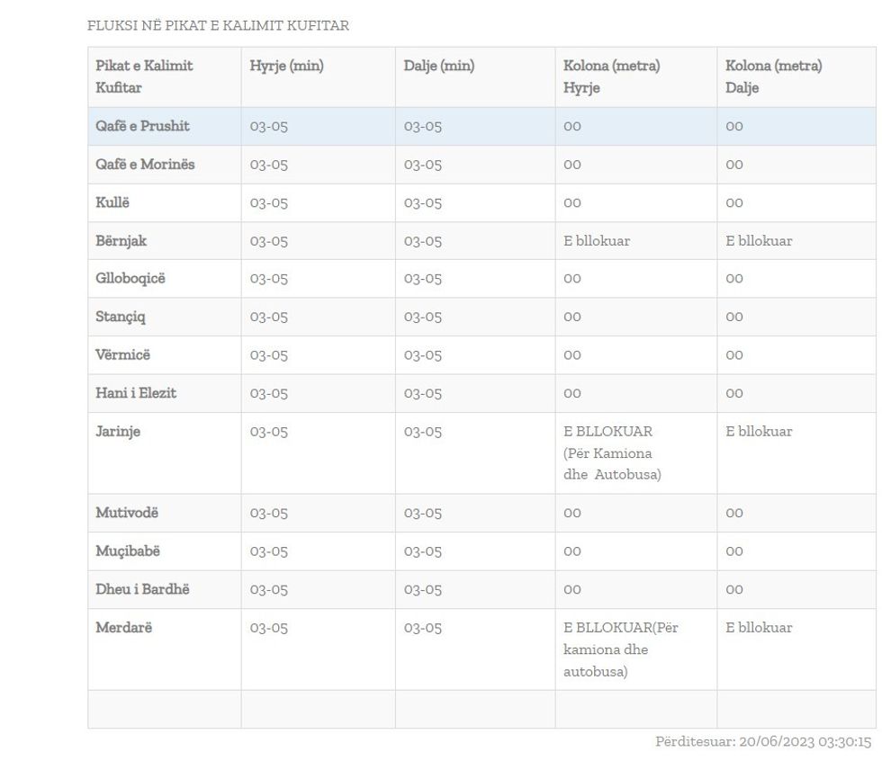Click the Përditesuar timestamp below the table
This screenshot has height=761, width=882.
click(763, 742)
